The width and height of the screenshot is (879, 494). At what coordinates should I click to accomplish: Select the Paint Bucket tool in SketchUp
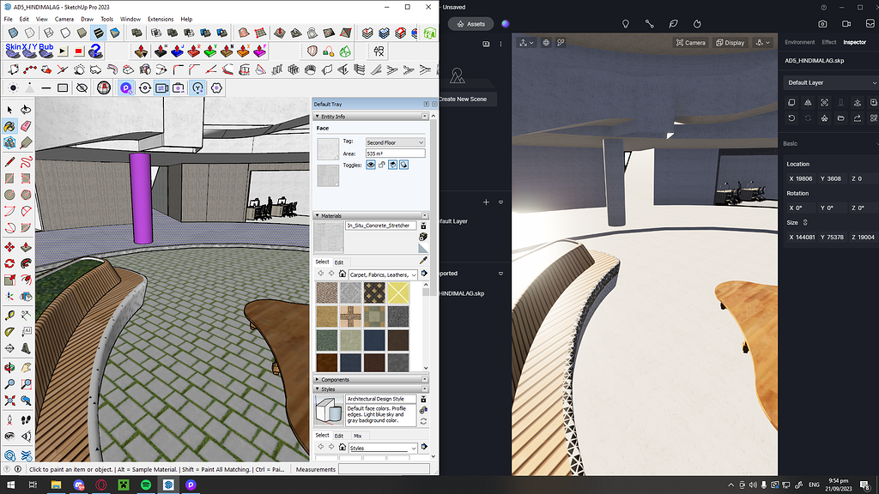pyautogui.click(x=11, y=126)
